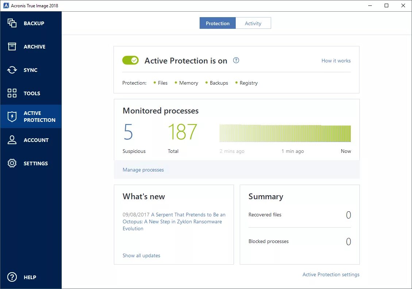Open the Manage processes link
The height and width of the screenshot is (289, 412).
point(143,170)
